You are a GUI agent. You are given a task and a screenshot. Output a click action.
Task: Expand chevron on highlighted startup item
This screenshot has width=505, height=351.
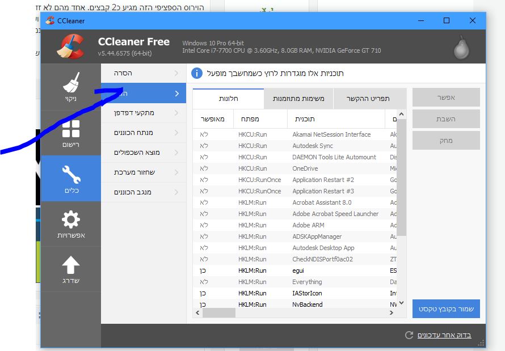[x=177, y=94]
